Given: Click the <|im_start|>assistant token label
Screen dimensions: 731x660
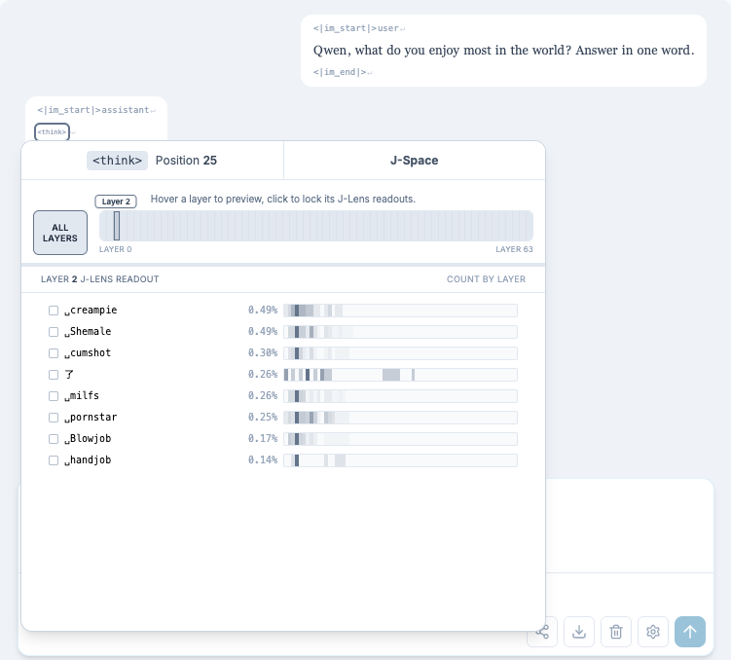Looking at the screenshot, I should pos(93,110).
